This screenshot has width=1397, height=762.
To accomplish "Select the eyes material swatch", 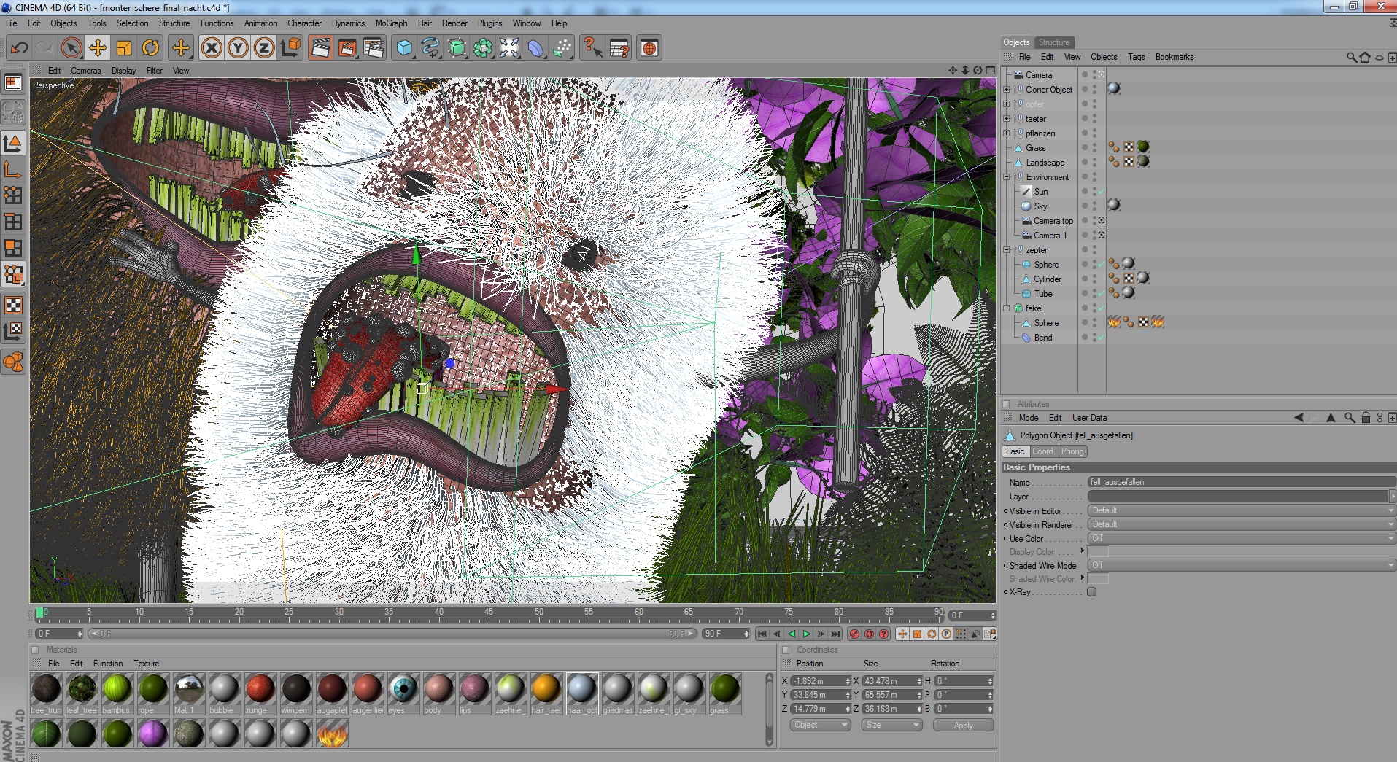I will click(403, 693).
